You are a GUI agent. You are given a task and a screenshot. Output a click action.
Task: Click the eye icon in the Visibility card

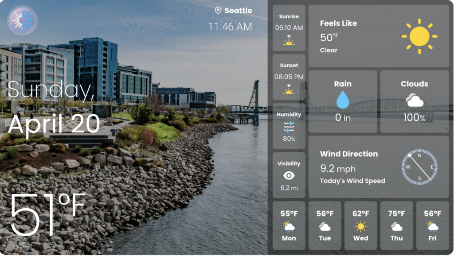tap(289, 175)
